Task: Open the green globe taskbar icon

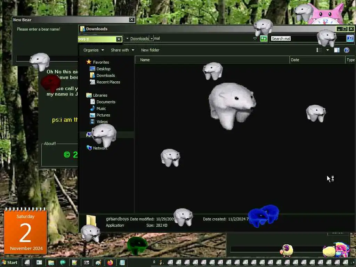Action: [63, 262]
